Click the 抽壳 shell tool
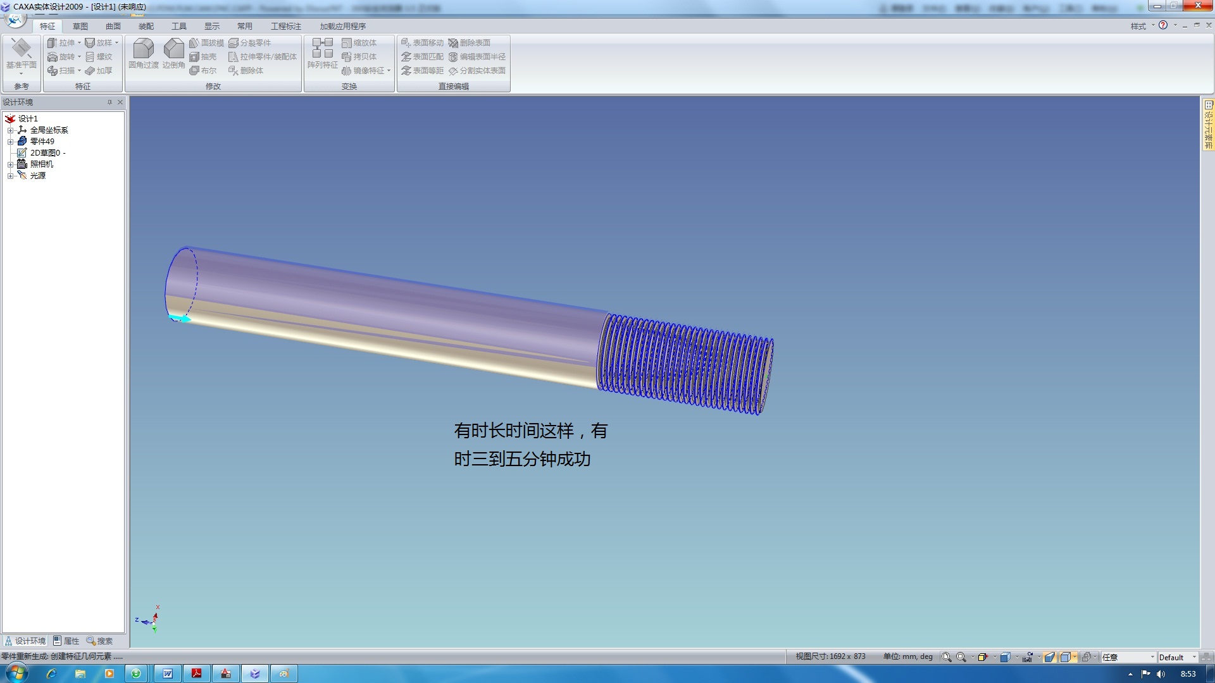The width and height of the screenshot is (1215, 683). coord(203,56)
